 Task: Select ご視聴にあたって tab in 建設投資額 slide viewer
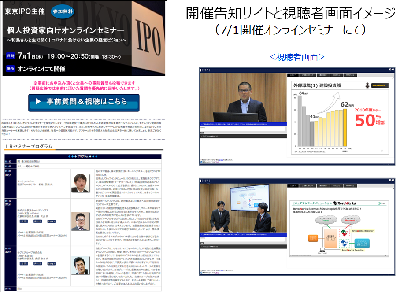(308, 75)
